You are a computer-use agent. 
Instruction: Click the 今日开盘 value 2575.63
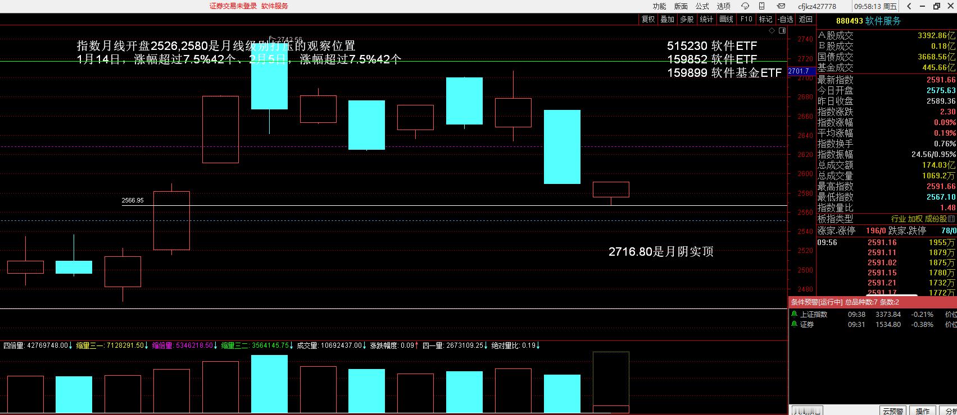[941, 91]
